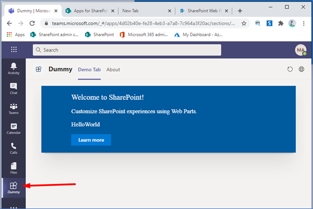Viewport: 313px width, 209px height.
Task: Open Calls in the Teams sidebar
Action: (x=13, y=148)
